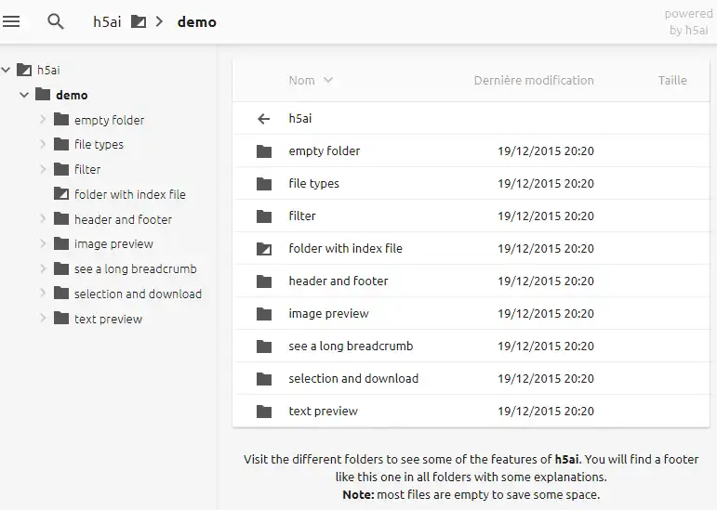
Task: Collapse the 'demo' tree node
Action: [24, 95]
